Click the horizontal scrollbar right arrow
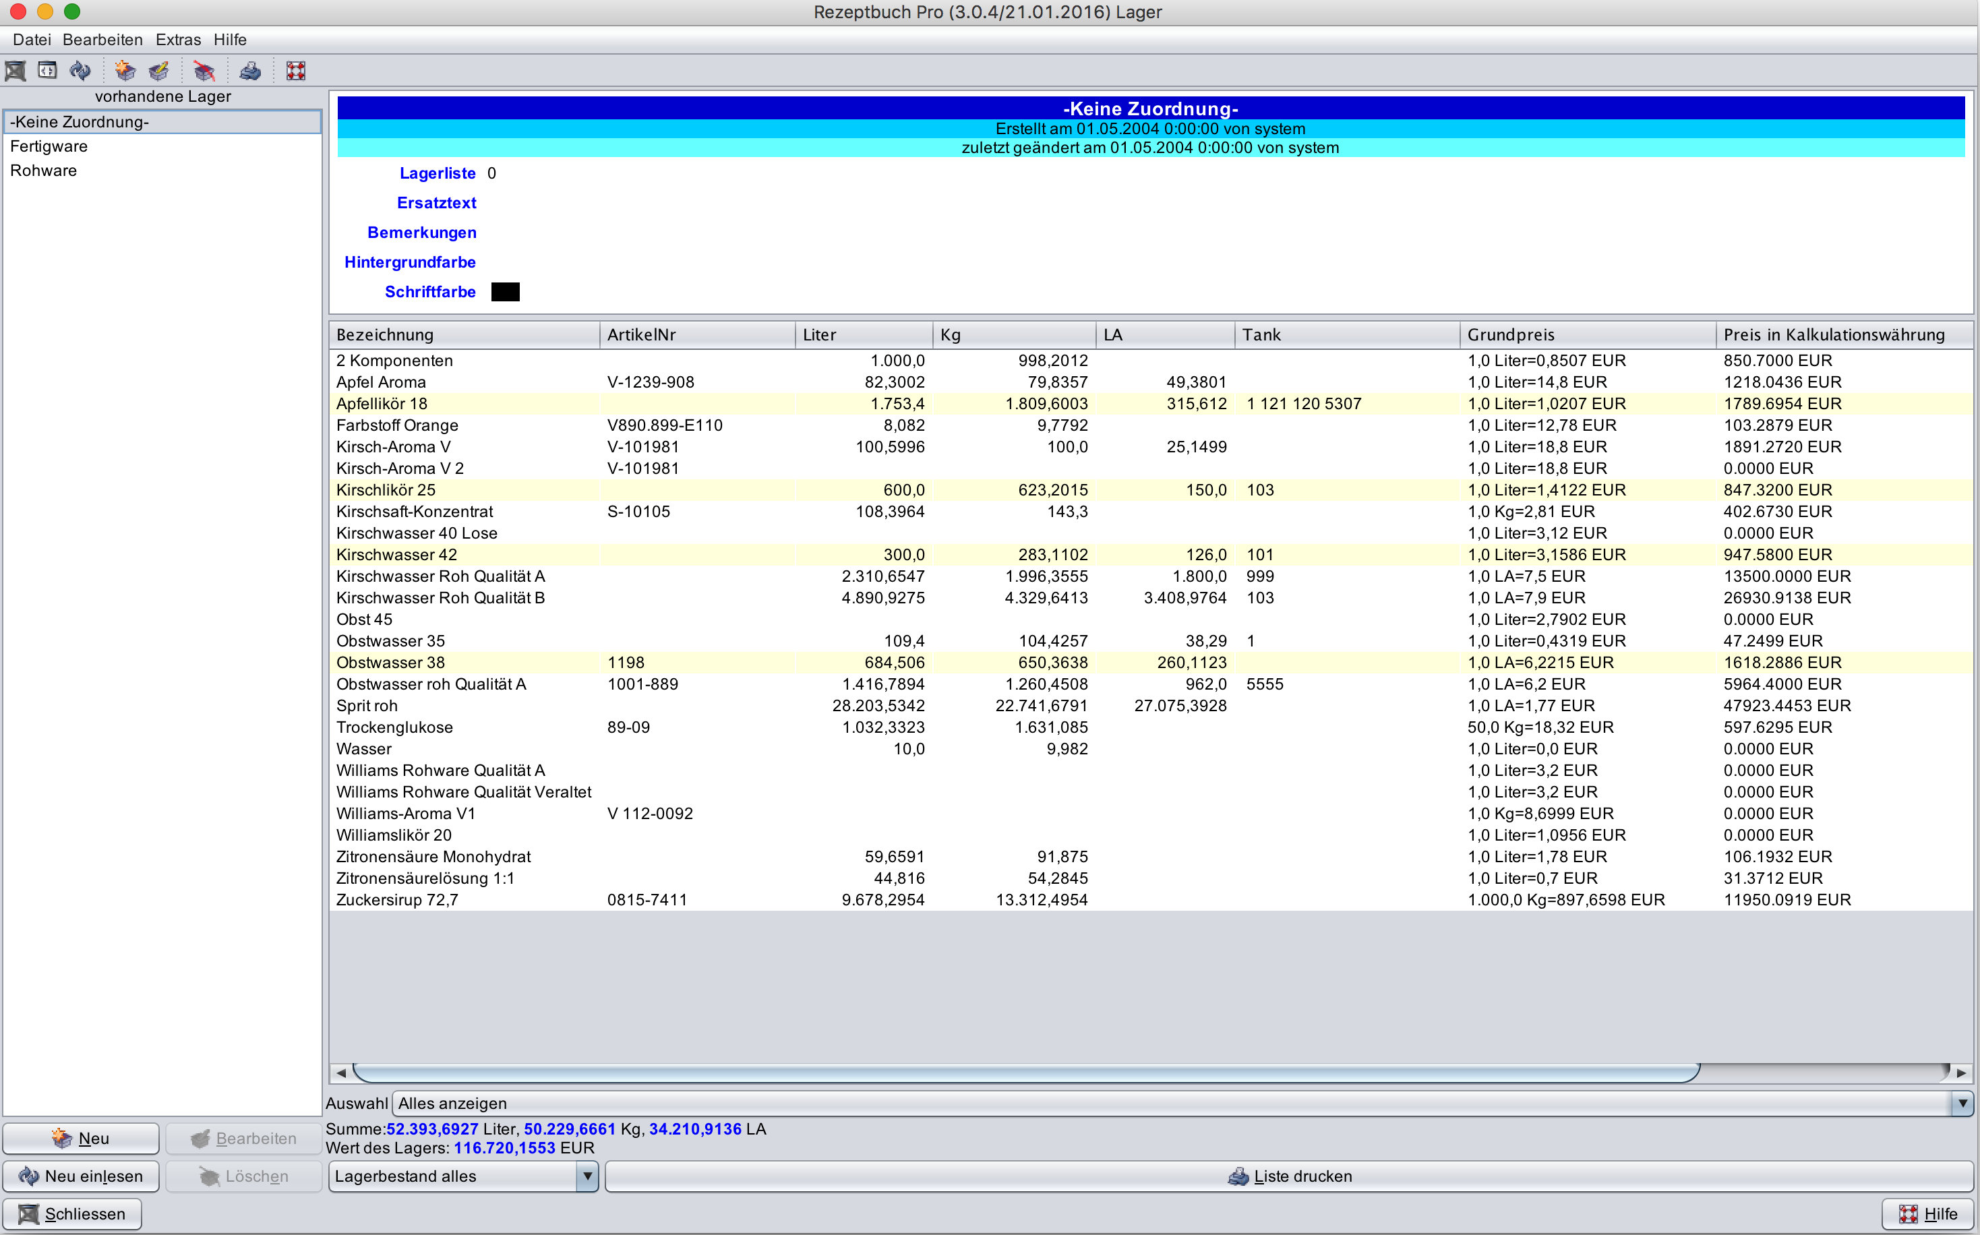Viewport: 1980px width, 1235px height. (1960, 1073)
